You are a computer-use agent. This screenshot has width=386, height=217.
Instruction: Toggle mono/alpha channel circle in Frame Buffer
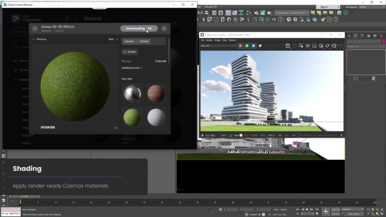point(260,46)
